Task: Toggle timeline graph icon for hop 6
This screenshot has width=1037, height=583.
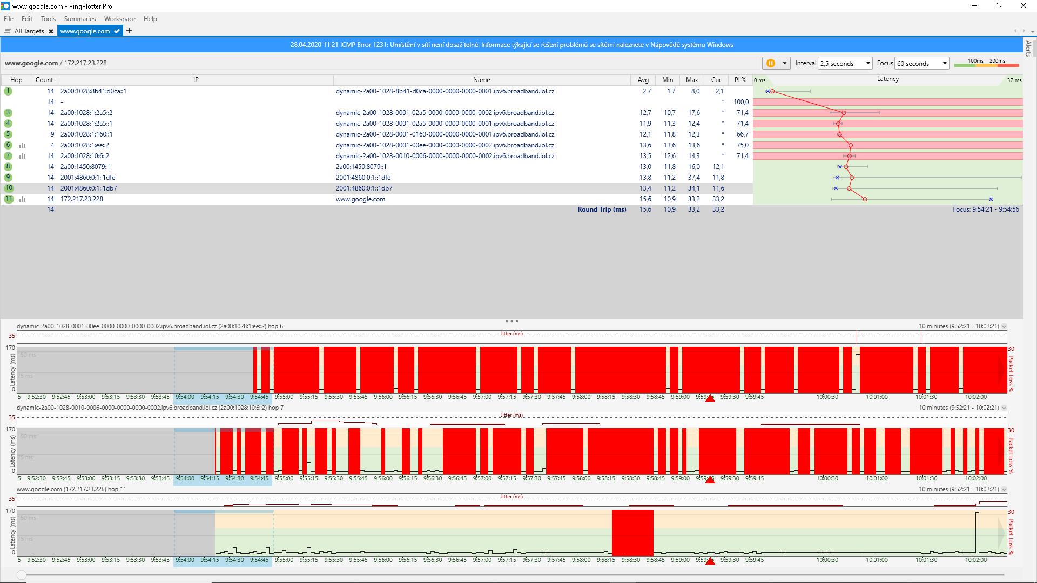Action: (x=23, y=145)
